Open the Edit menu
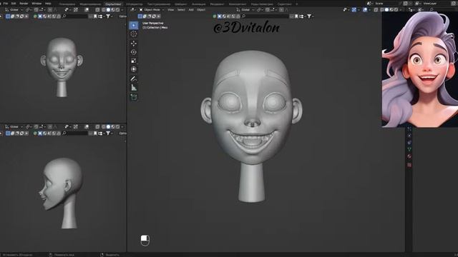The height and width of the screenshot is (257, 458). [x=14, y=4]
